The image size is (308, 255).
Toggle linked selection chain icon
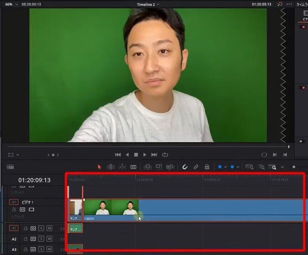[196, 167]
